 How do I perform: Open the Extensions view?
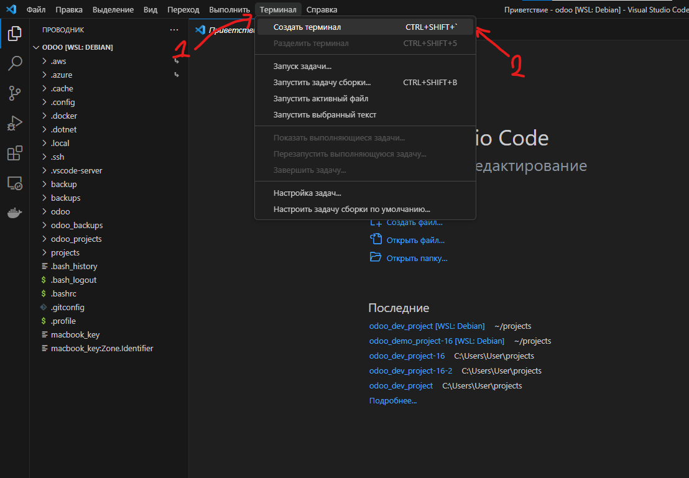pos(14,153)
